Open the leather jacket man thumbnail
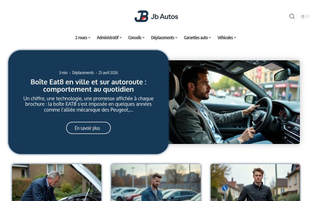The height and width of the screenshot is (201, 312). coord(255,182)
